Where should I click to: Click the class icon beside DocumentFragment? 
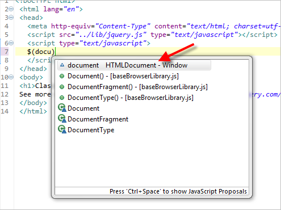pyautogui.click(x=62, y=119)
